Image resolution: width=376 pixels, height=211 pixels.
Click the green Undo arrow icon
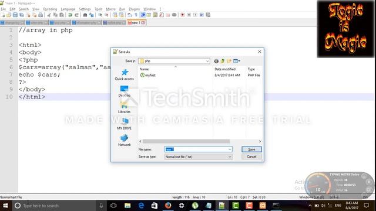coord(70,15)
